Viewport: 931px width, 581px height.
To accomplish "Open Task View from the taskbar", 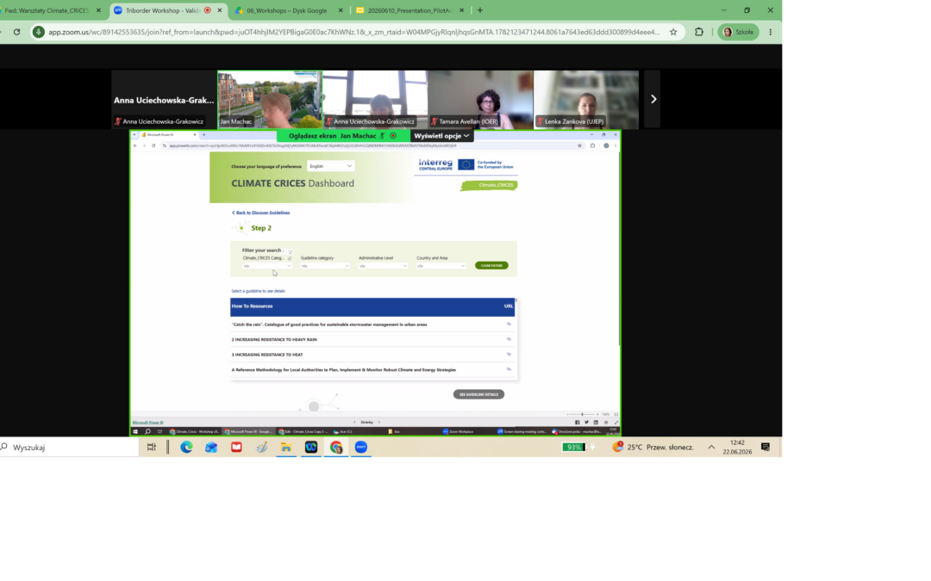I will pyautogui.click(x=152, y=448).
